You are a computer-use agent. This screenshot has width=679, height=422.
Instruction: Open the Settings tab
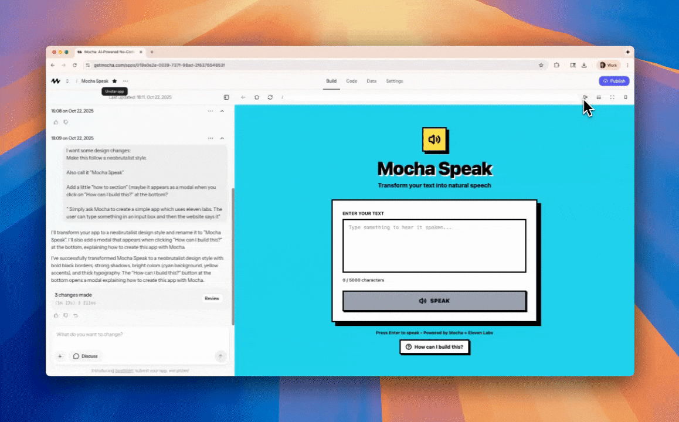(394, 81)
